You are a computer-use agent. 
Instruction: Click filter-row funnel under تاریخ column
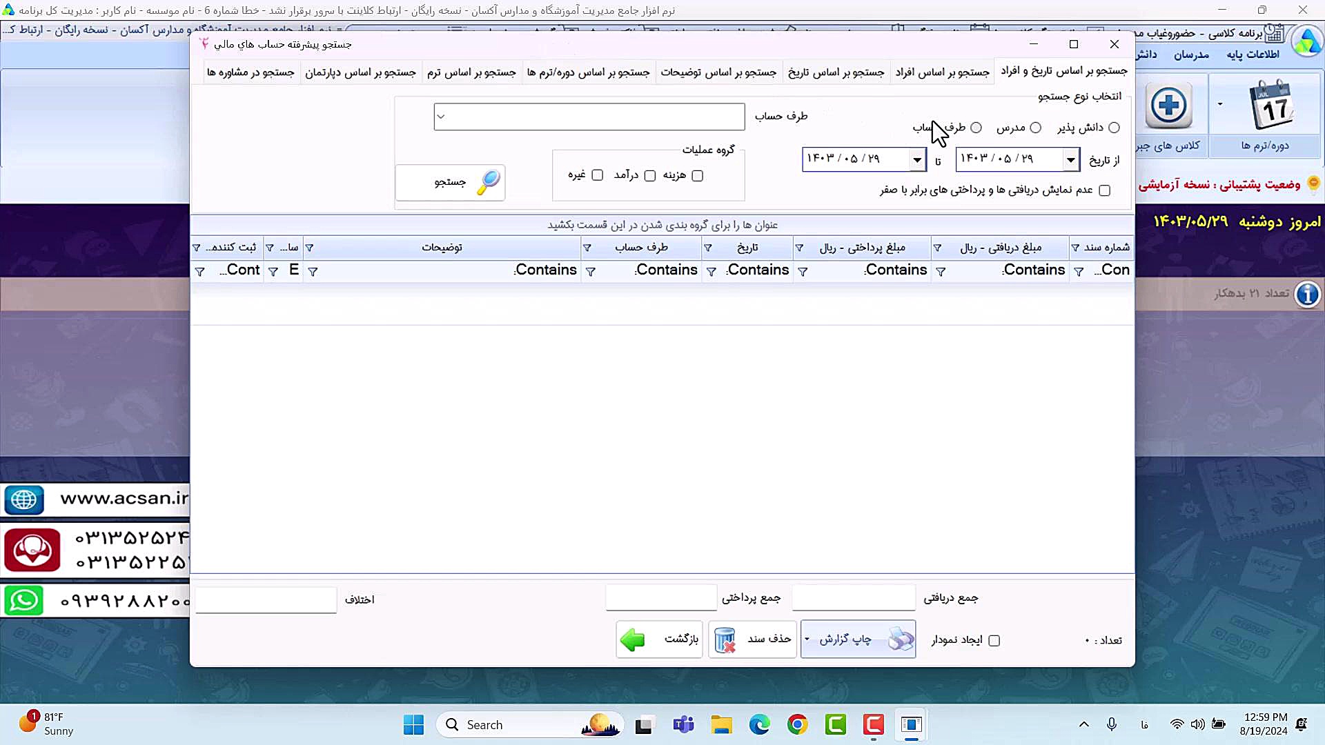point(711,272)
